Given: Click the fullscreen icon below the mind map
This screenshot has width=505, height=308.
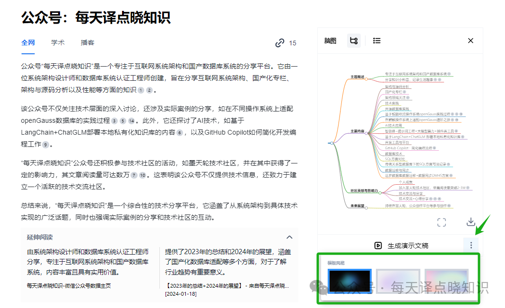Looking at the screenshot, I should click(442, 222).
